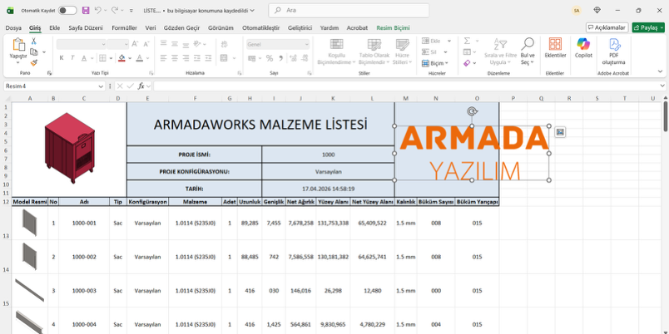Screen dimensions: 669x334
Task: Click the PDF oluşturma Acrobat icon
Action: click(613, 44)
